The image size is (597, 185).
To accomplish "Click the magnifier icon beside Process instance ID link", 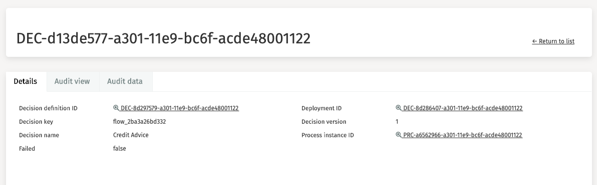I will pyautogui.click(x=399, y=135).
